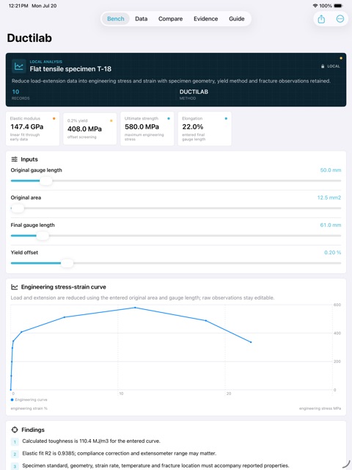
Task: Click the Engineering curve legend entry
Action: (29, 399)
